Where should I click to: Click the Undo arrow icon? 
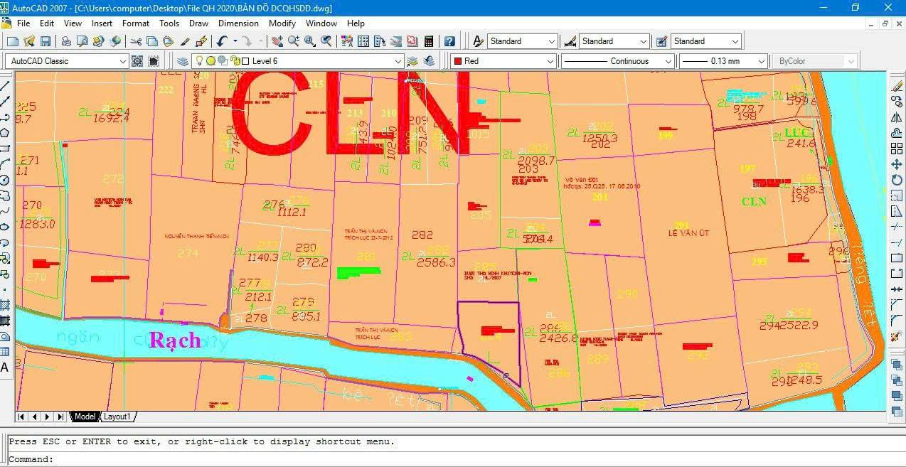click(x=223, y=42)
